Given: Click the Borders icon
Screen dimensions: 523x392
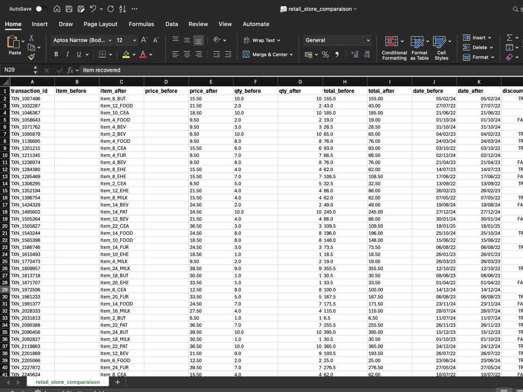Looking at the screenshot, I should 103,54.
